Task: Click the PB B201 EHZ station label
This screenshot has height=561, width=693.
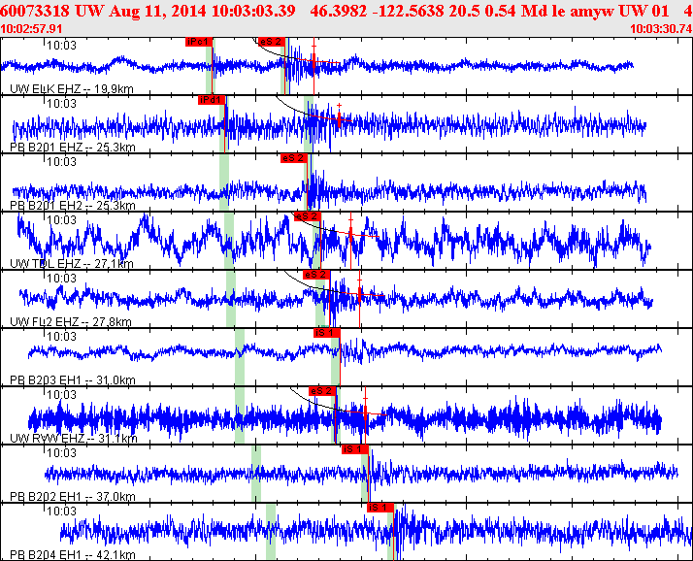Action: coord(73,148)
